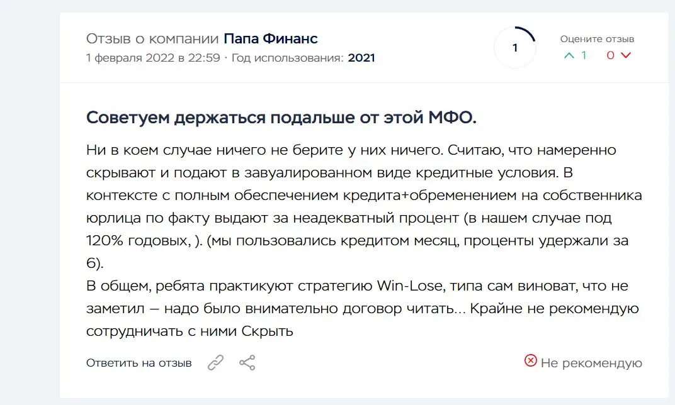Click the date 1 февраля 2022 в 22:59
The height and width of the screenshot is (405, 675).
(153, 58)
